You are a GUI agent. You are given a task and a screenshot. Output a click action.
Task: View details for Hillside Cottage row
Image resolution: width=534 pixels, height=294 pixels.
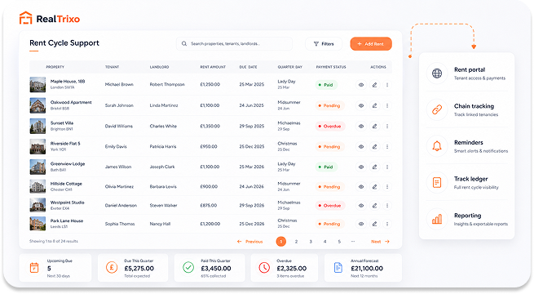coord(361,187)
